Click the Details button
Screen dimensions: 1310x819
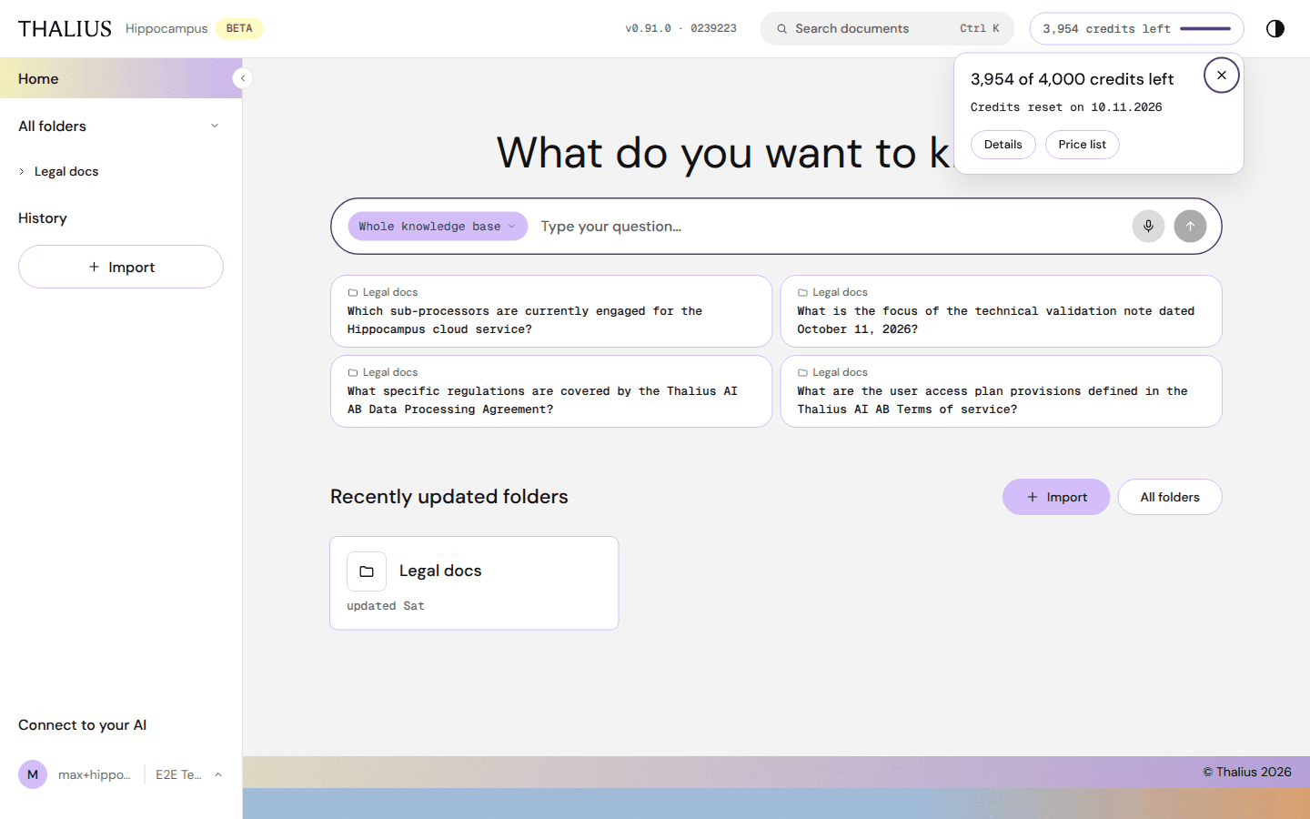click(x=1003, y=145)
